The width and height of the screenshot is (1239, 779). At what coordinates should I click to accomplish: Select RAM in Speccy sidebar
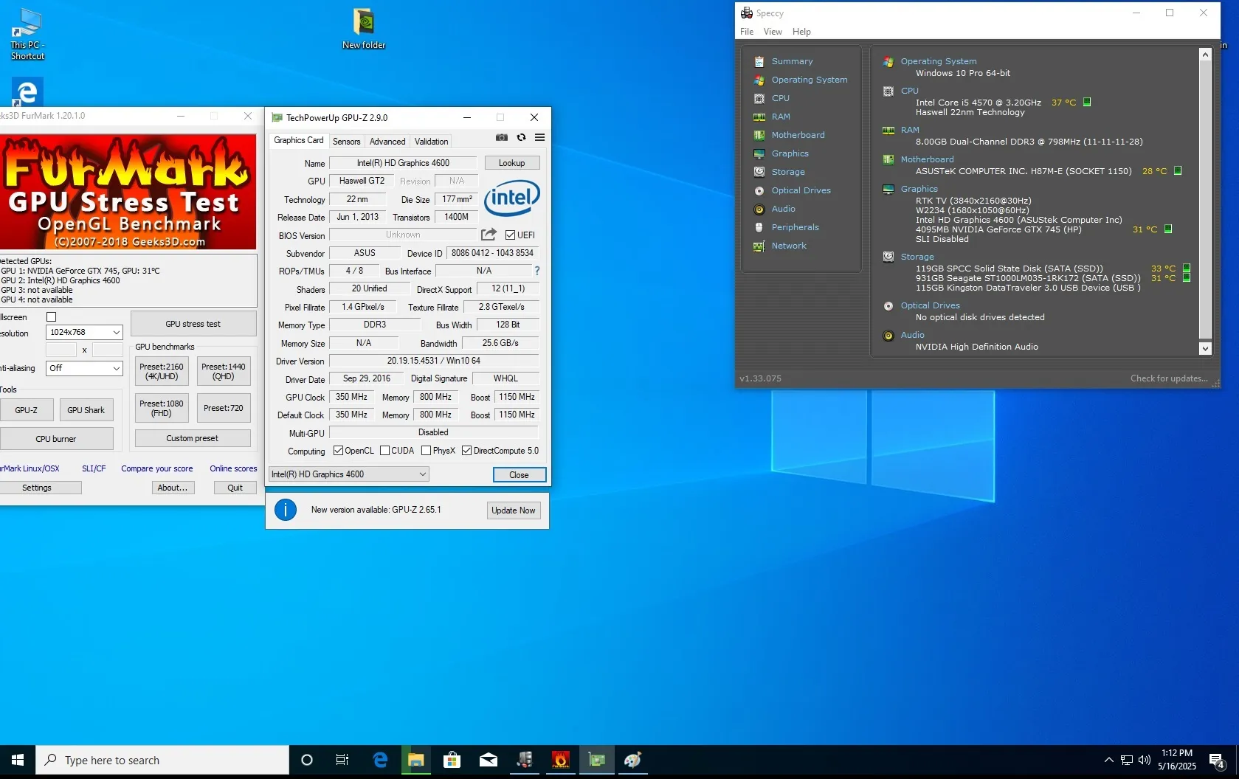coord(781,117)
